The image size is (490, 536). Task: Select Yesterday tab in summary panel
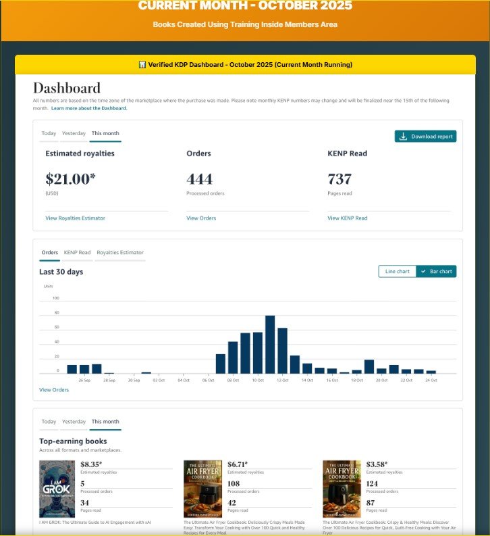coord(74,133)
